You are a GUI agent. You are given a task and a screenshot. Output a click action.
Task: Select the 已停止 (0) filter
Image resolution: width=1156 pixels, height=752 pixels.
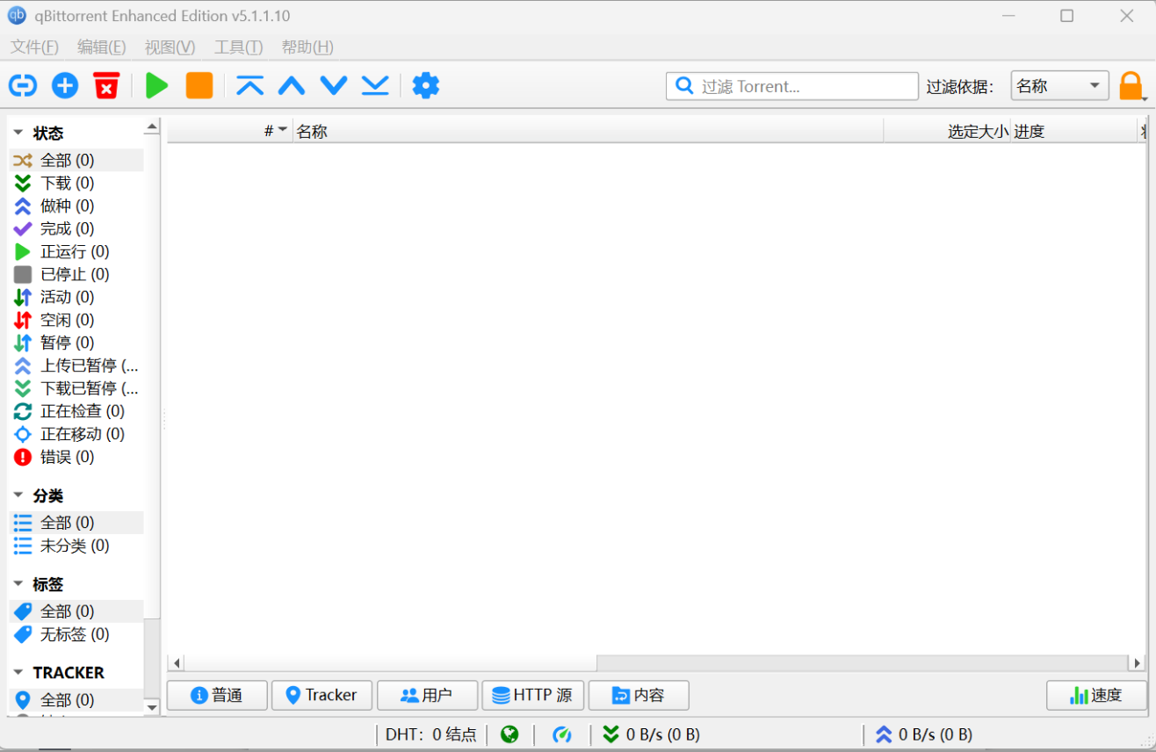(x=76, y=274)
